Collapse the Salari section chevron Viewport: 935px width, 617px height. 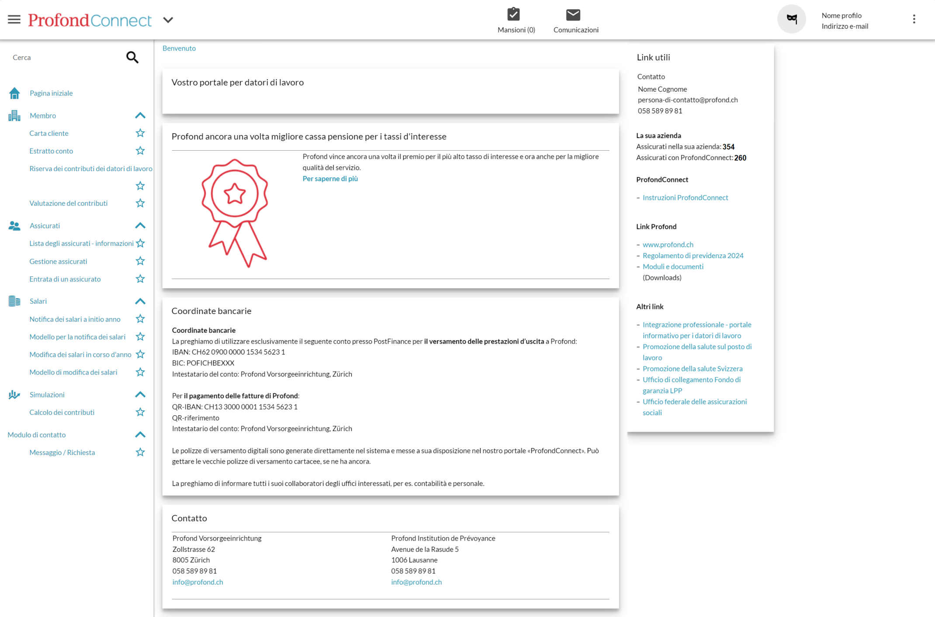(140, 301)
